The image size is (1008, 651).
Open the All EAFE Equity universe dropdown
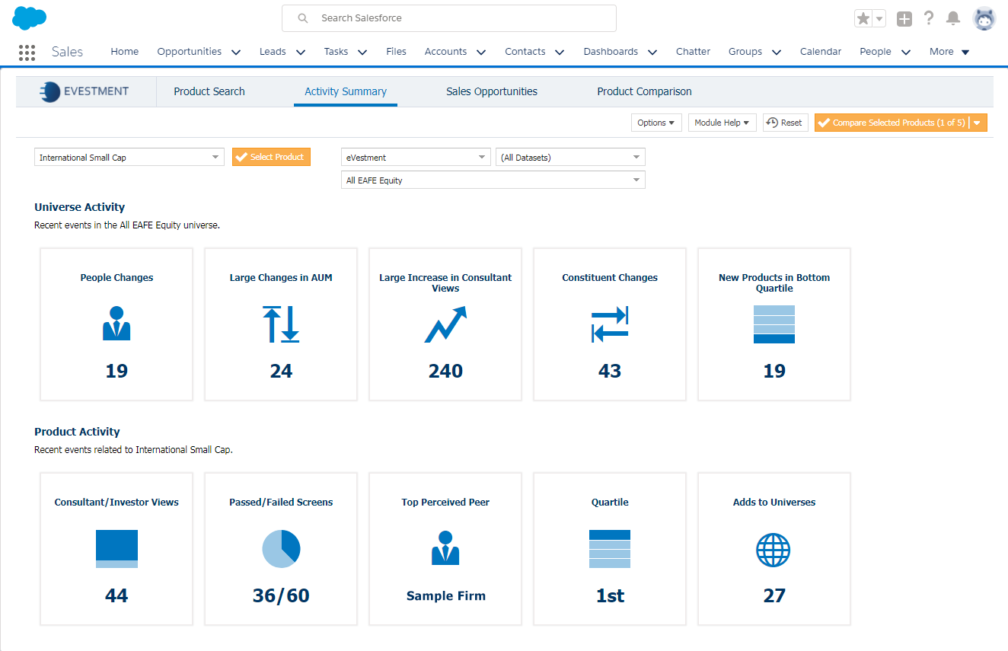click(x=493, y=180)
